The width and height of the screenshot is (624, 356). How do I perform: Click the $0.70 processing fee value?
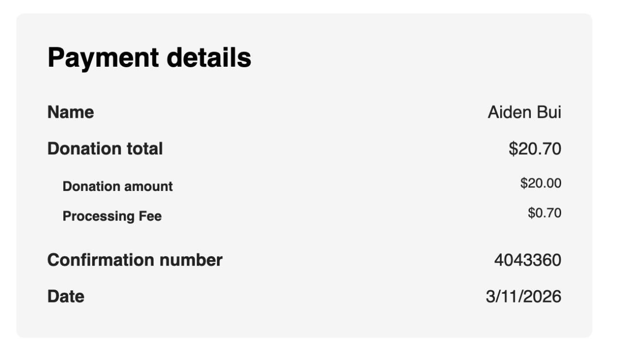pos(545,213)
